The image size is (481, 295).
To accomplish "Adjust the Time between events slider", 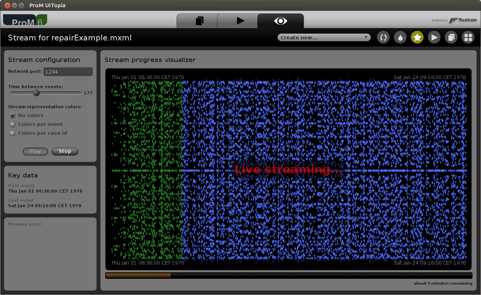I will [36, 93].
